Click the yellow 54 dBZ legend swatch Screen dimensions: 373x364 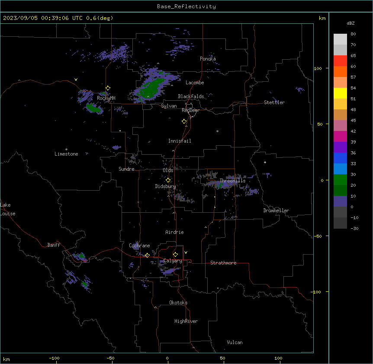point(340,93)
